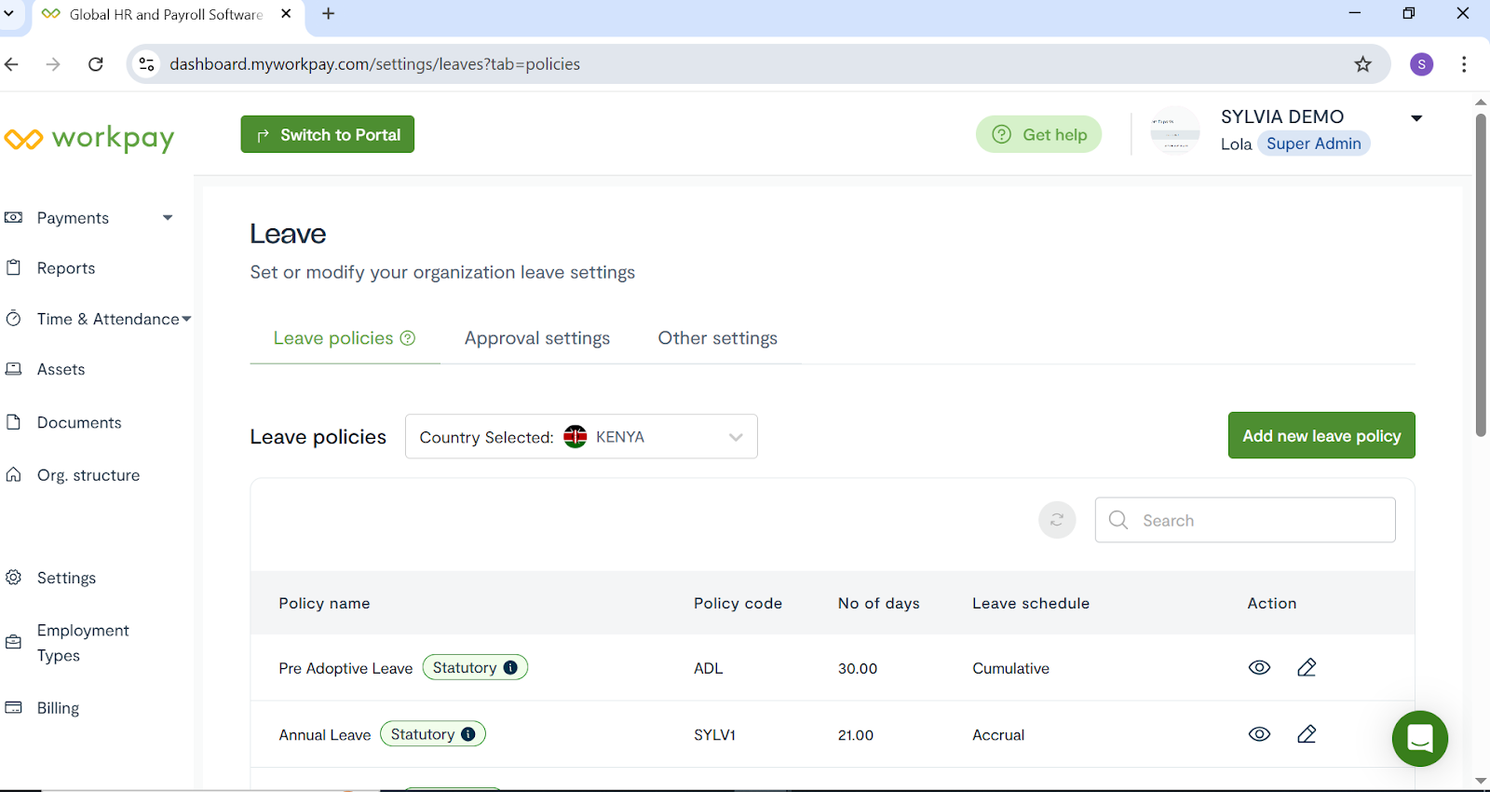The height and width of the screenshot is (792, 1490).
Task: View Annual Leave details via eye icon
Action: point(1259,734)
